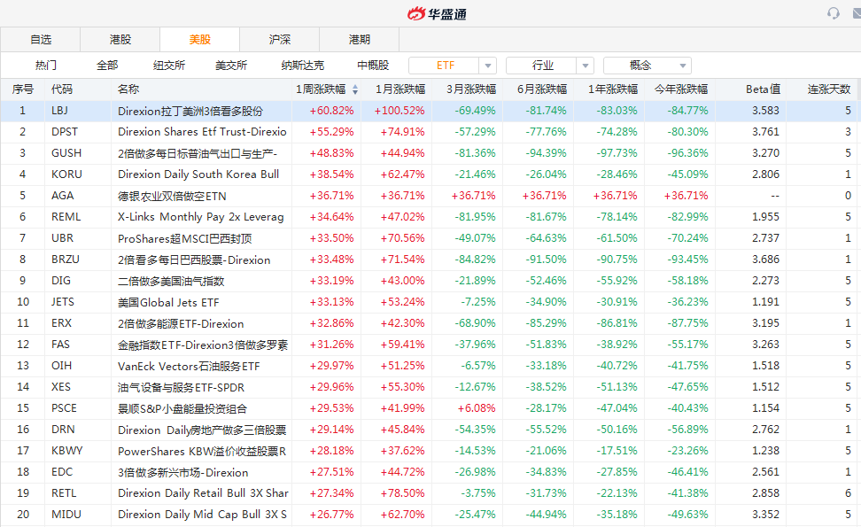Viewport: 861px width, 527px height.
Task: Show 全部 US stocks
Action: (107, 66)
